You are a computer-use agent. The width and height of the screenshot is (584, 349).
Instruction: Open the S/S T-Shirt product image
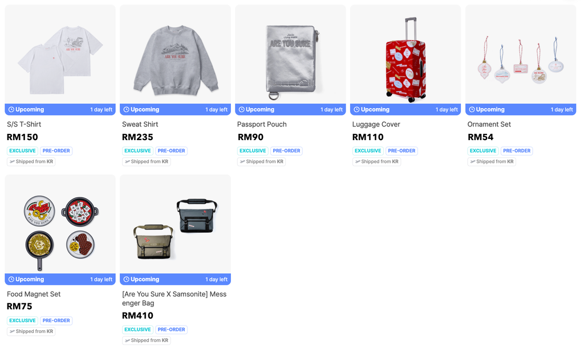[60, 54]
